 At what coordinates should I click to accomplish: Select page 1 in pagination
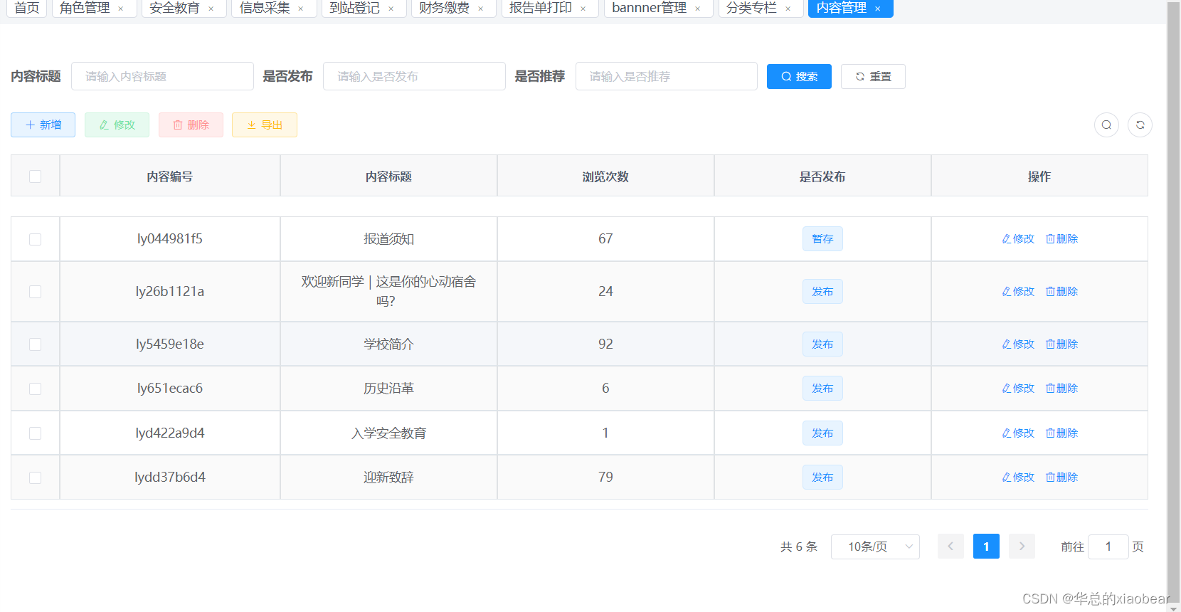(x=986, y=547)
